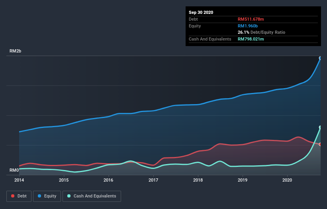The image size is (327, 209).
Task: Select the 2015 x-axis label
Action: coord(64,180)
